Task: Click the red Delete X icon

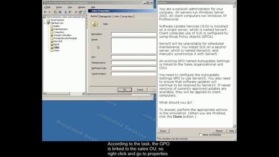Action: 76,12
